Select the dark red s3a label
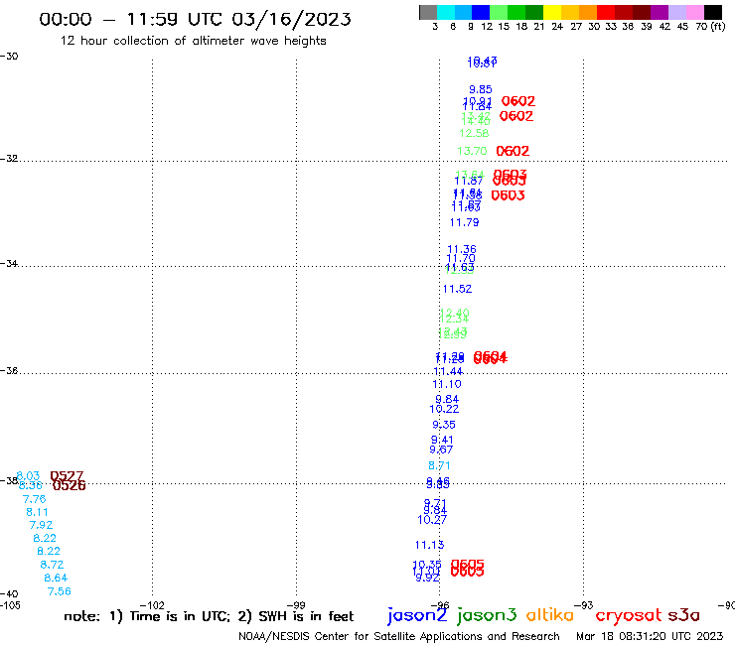This screenshot has width=735, height=645. coord(683,615)
